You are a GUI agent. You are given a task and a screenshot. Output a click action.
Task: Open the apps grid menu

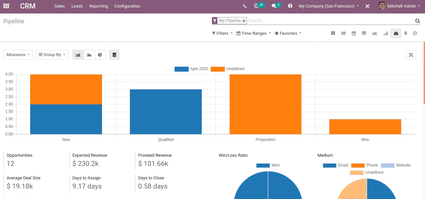6,6
